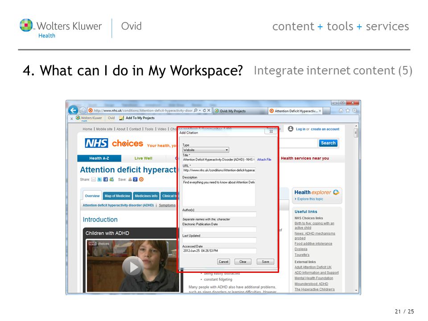Image resolution: width=428 pixels, height=321 pixels.
Task: Open the address bar dropdown arrow
Action: 200,111
